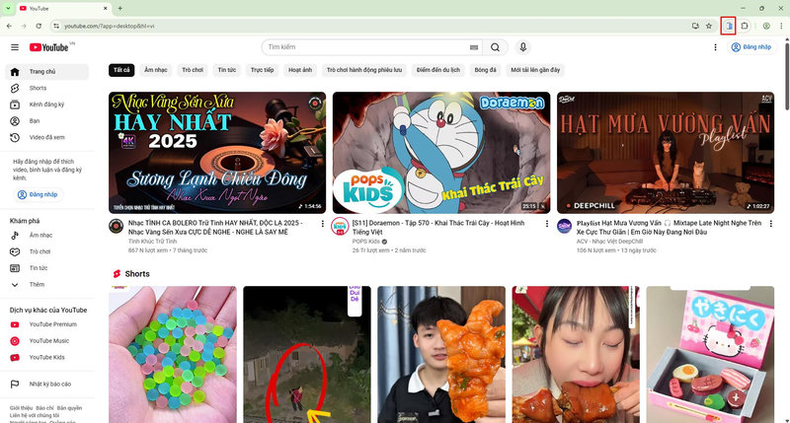Select the Trực tiếp filter chip
The width and height of the screenshot is (790, 423).
[262, 70]
